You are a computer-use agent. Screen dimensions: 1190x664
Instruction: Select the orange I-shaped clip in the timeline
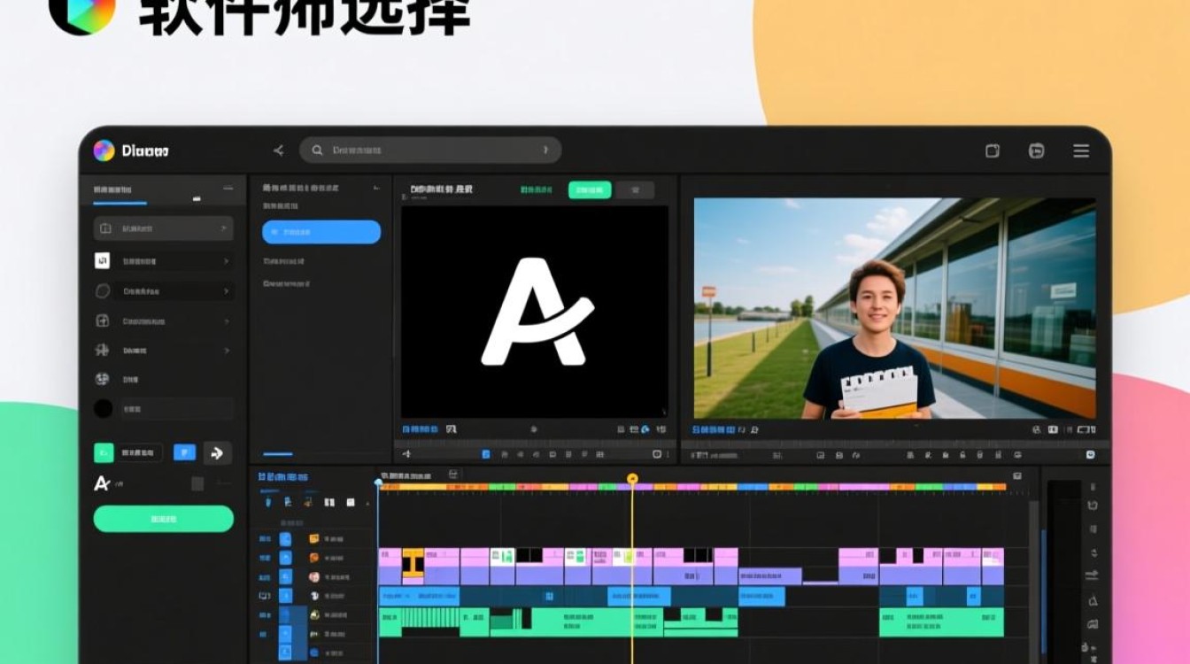tap(413, 564)
